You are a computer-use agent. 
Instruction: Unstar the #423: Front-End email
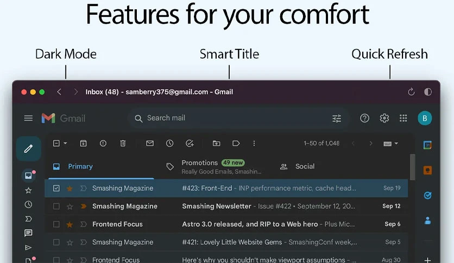coord(70,189)
